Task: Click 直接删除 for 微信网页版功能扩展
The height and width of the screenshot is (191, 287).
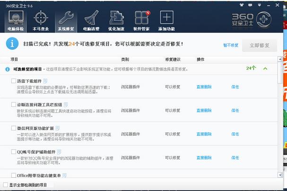Action: point(204,134)
